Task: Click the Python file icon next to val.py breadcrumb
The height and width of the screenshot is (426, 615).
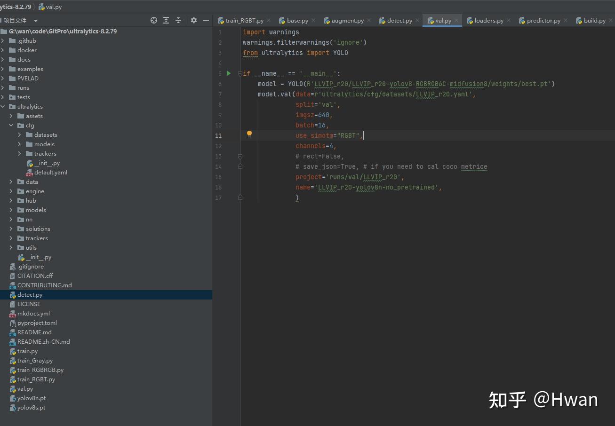Action: pyautogui.click(x=42, y=7)
